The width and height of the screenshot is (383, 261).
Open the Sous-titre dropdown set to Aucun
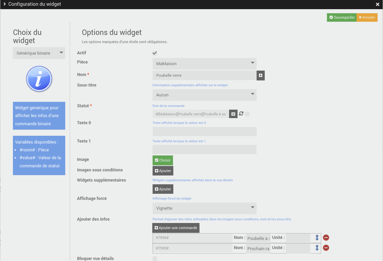[x=205, y=95]
